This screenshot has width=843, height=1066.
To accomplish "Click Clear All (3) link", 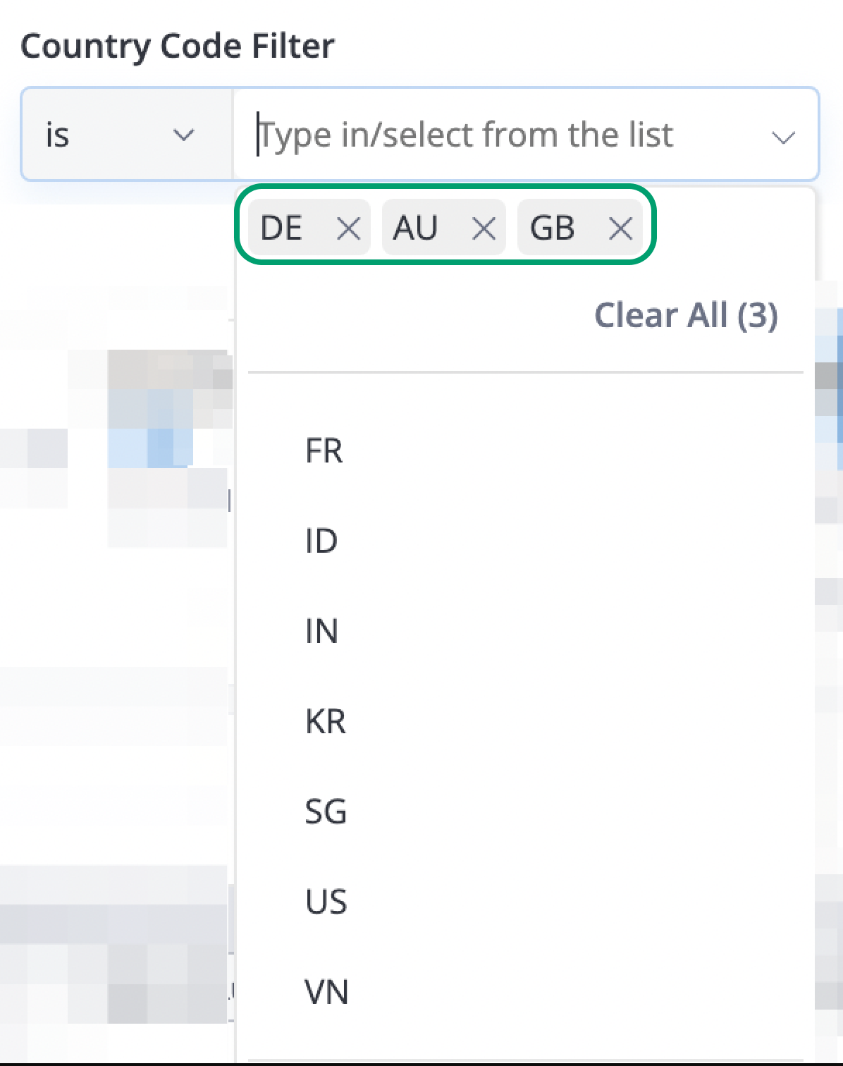I will pos(686,315).
